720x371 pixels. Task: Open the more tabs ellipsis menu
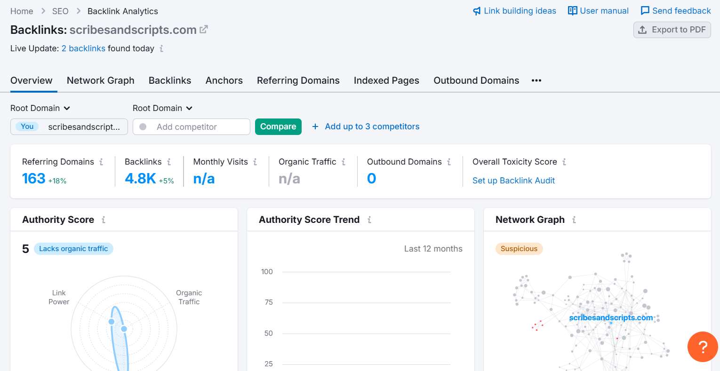(536, 80)
